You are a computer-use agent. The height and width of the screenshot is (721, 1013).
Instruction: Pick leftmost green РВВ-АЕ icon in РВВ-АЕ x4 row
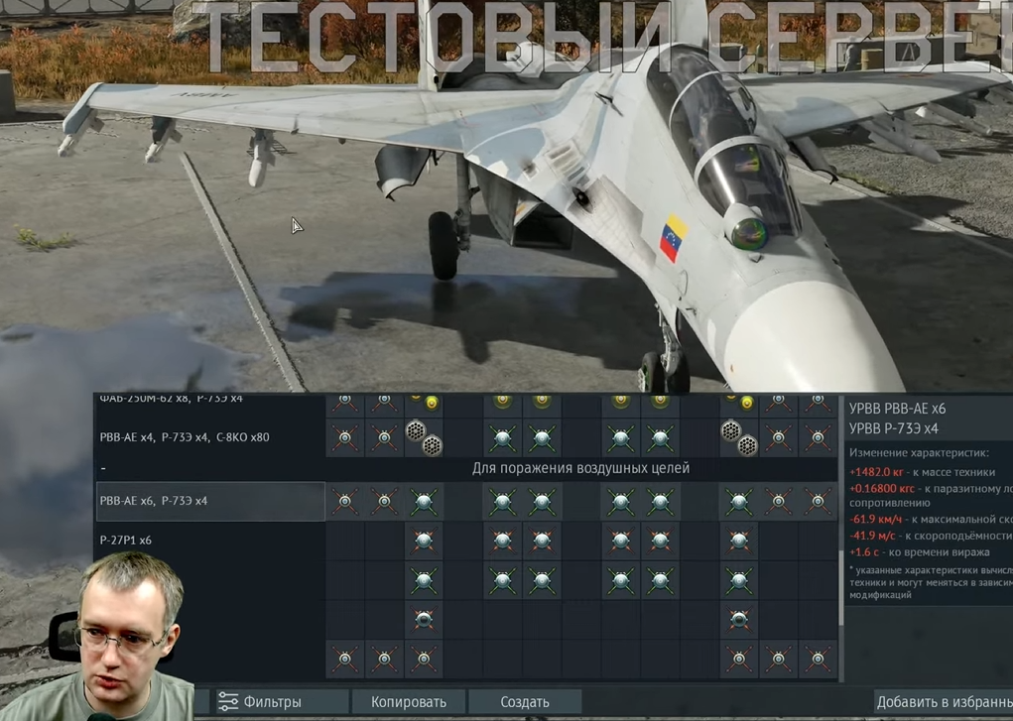pyautogui.click(x=503, y=437)
